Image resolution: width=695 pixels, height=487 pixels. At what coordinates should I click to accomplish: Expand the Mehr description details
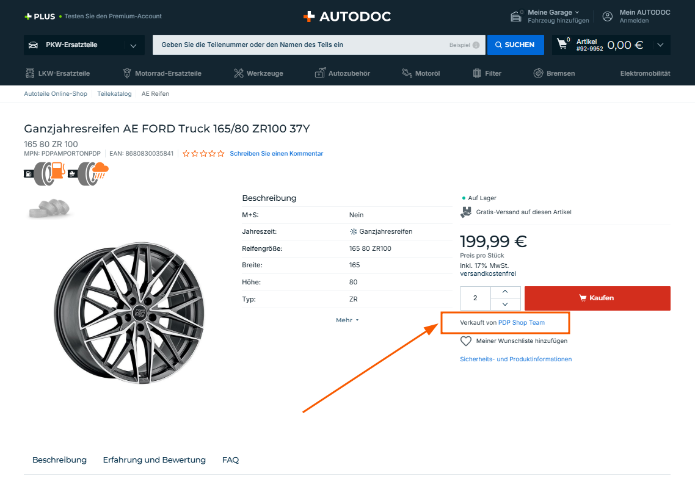click(x=347, y=320)
